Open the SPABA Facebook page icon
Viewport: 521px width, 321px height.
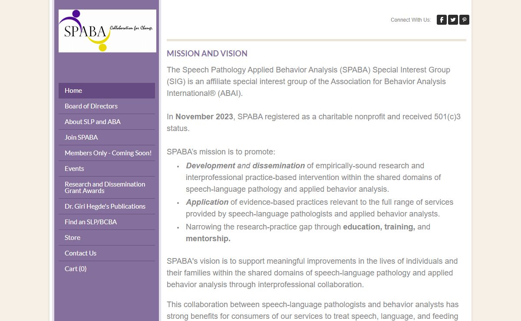tap(442, 20)
